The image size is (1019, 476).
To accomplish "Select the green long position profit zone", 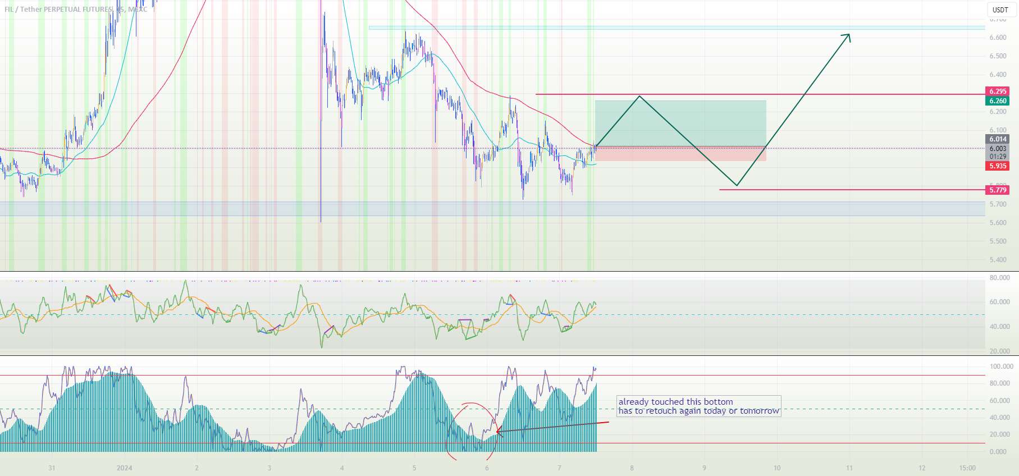I will tap(680, 123).
